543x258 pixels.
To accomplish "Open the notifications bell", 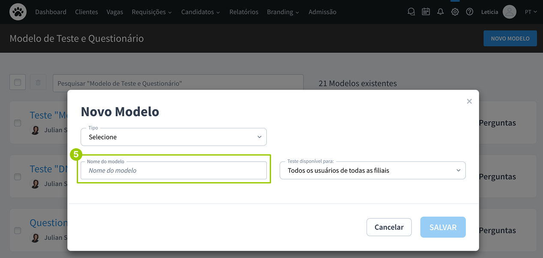I will tap(440, 12).
